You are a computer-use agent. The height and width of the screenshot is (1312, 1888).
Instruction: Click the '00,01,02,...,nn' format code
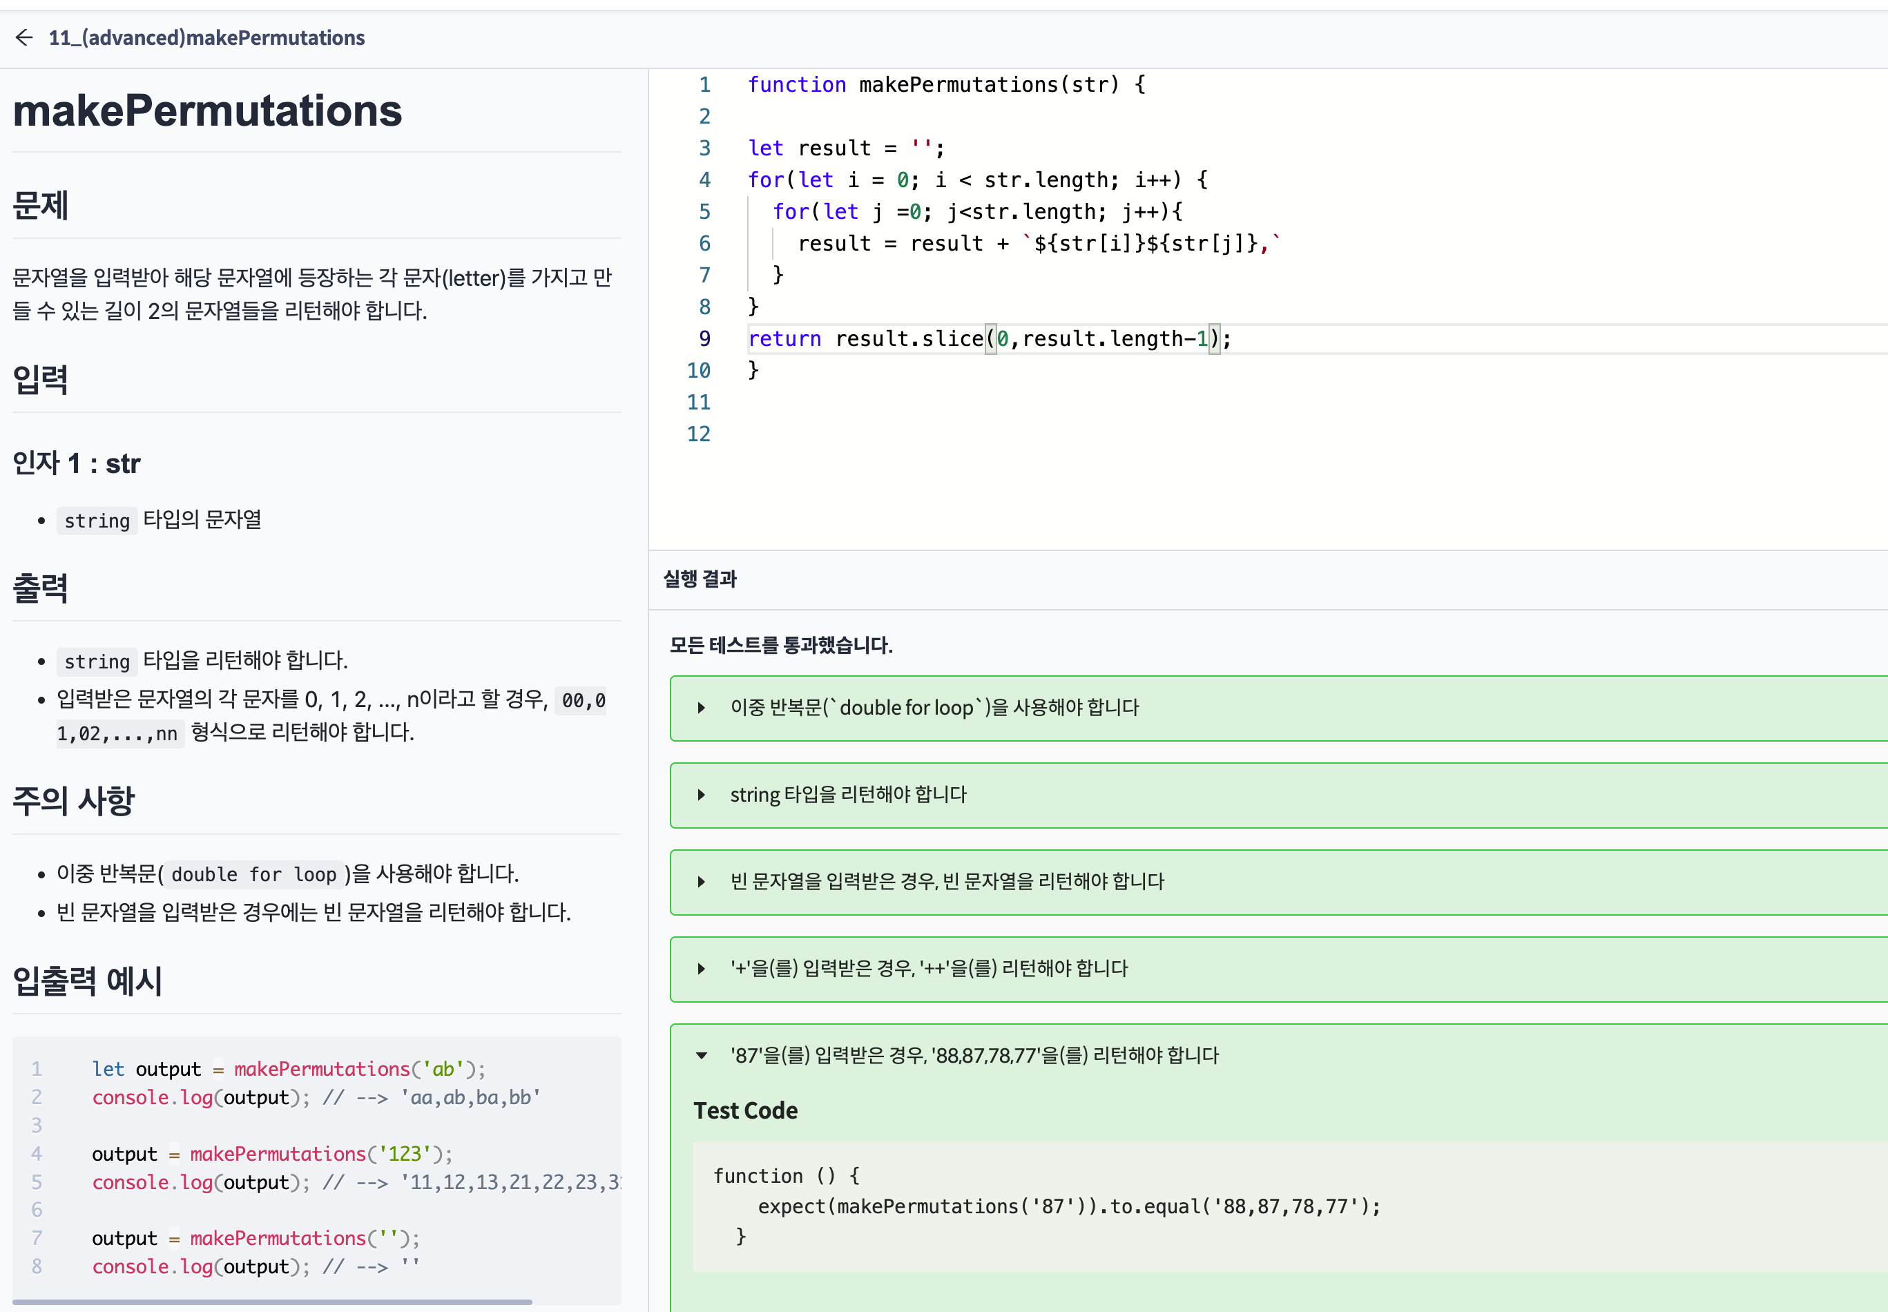(331, 717)
